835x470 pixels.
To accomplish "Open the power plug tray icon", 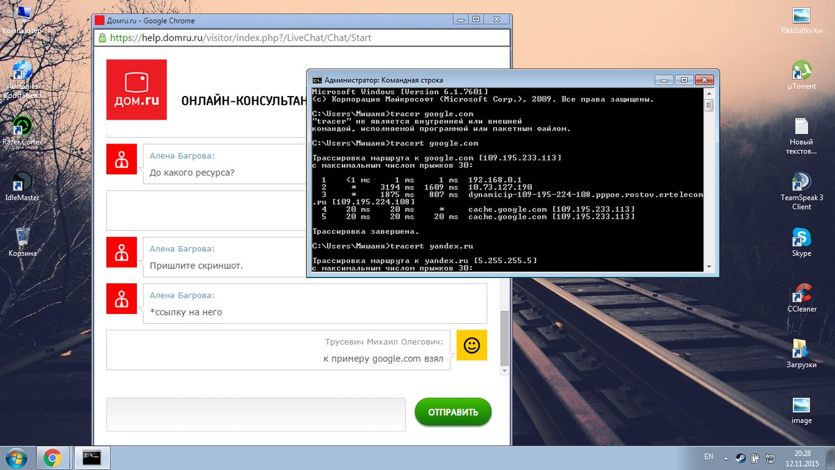I will point(755,458).
